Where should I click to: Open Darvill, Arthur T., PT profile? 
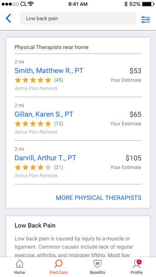pos(45,158)
